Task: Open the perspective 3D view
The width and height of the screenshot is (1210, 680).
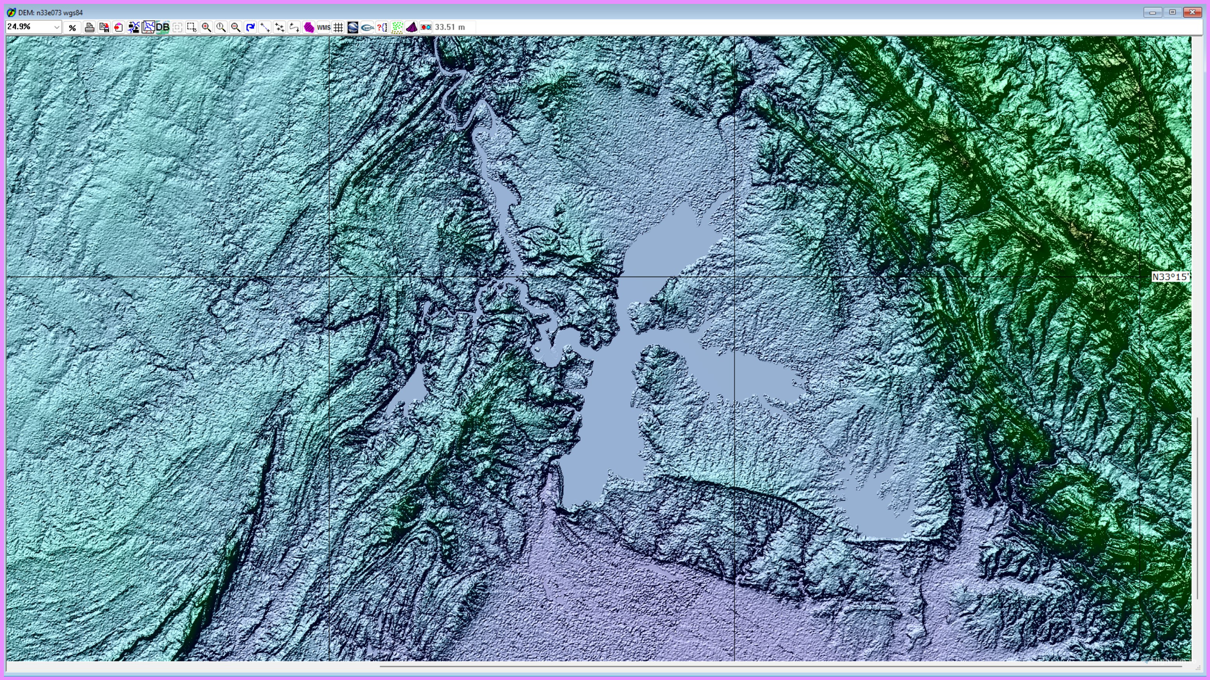Action: pos(412,27)
